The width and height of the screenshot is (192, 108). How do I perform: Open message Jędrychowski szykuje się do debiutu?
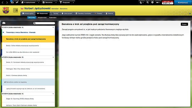click(28, 89)
